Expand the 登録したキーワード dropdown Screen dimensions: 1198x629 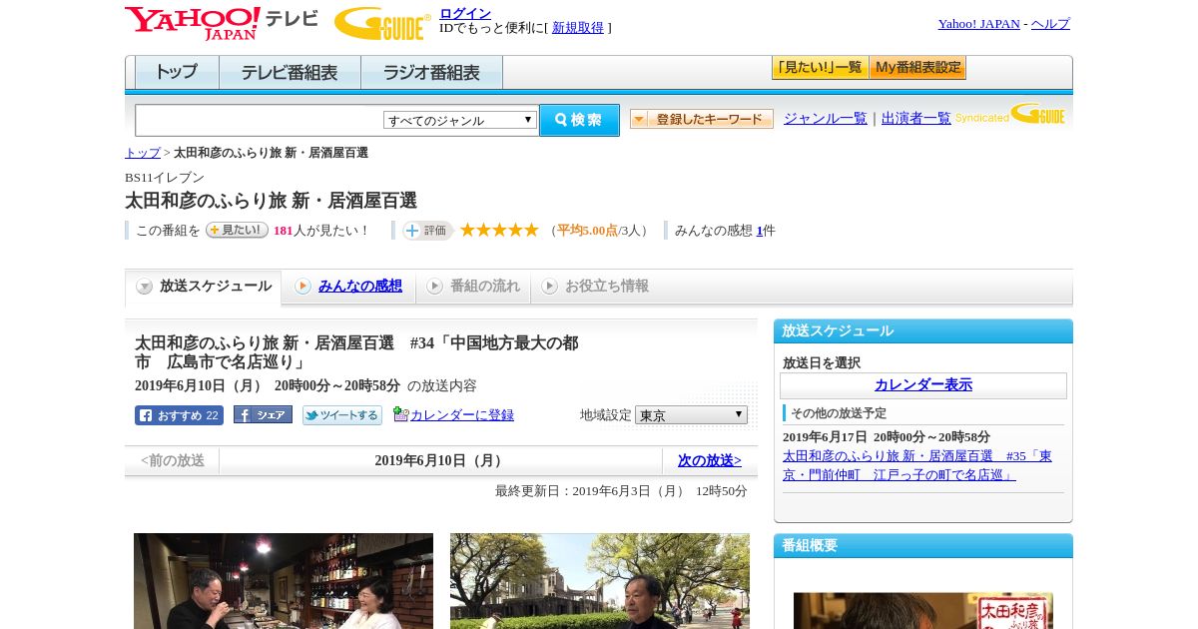(x=702, y=119)
